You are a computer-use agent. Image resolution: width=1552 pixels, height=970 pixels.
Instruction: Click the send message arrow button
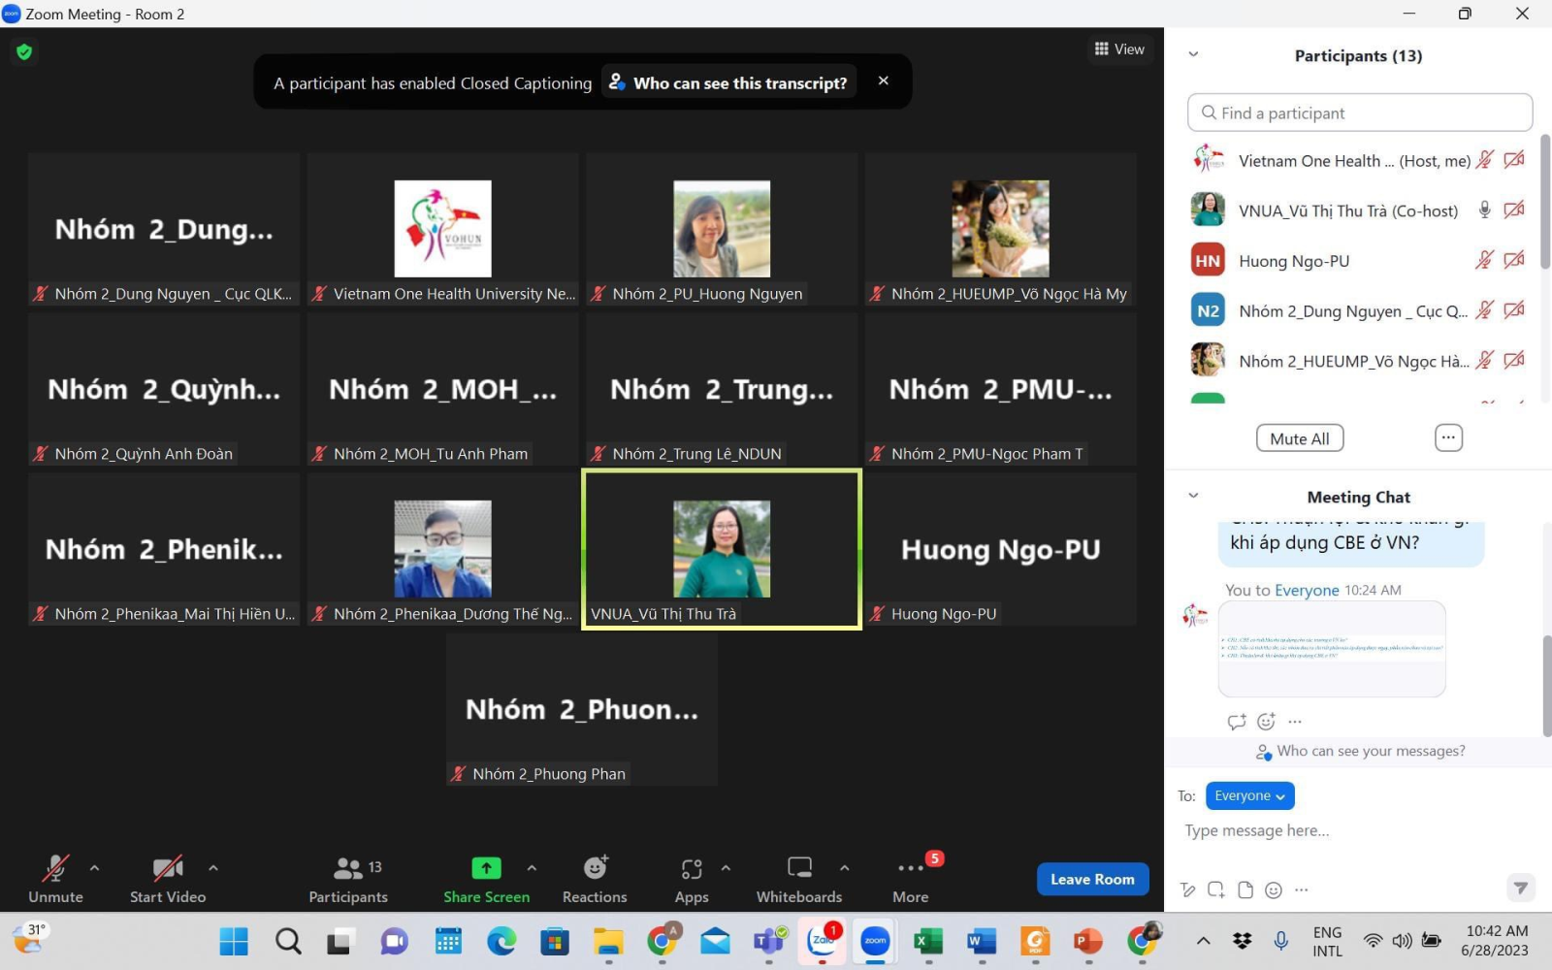[x=1520, y=888]
